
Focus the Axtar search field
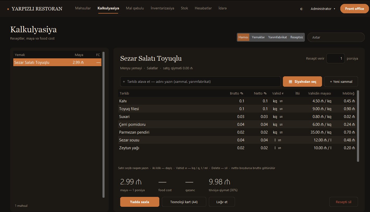336,37
